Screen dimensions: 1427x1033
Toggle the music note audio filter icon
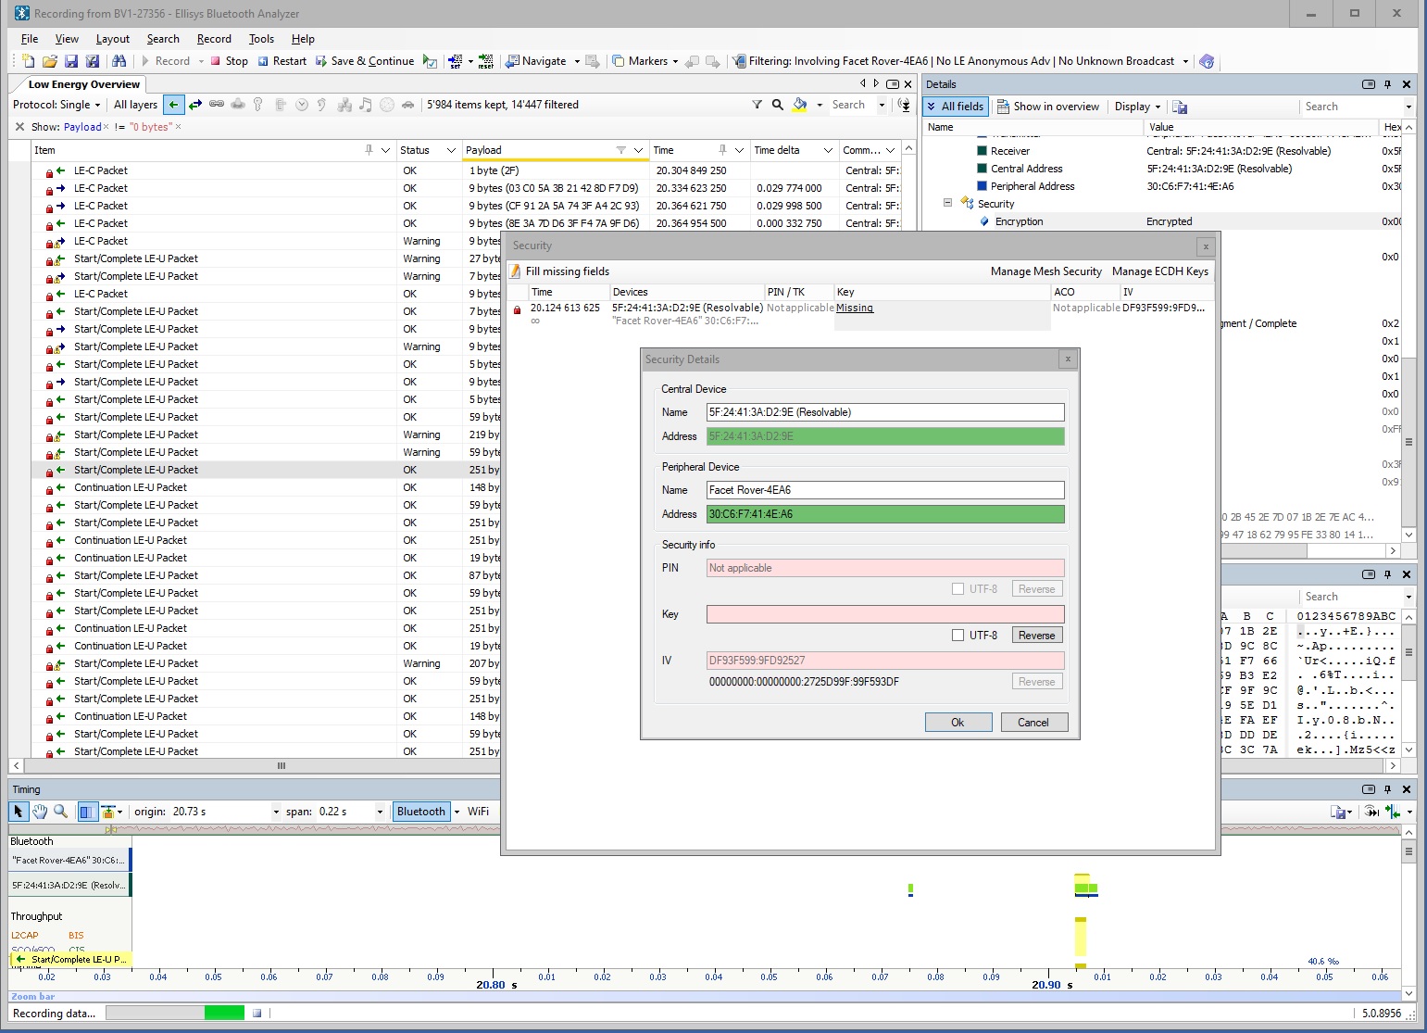(365, 105)
